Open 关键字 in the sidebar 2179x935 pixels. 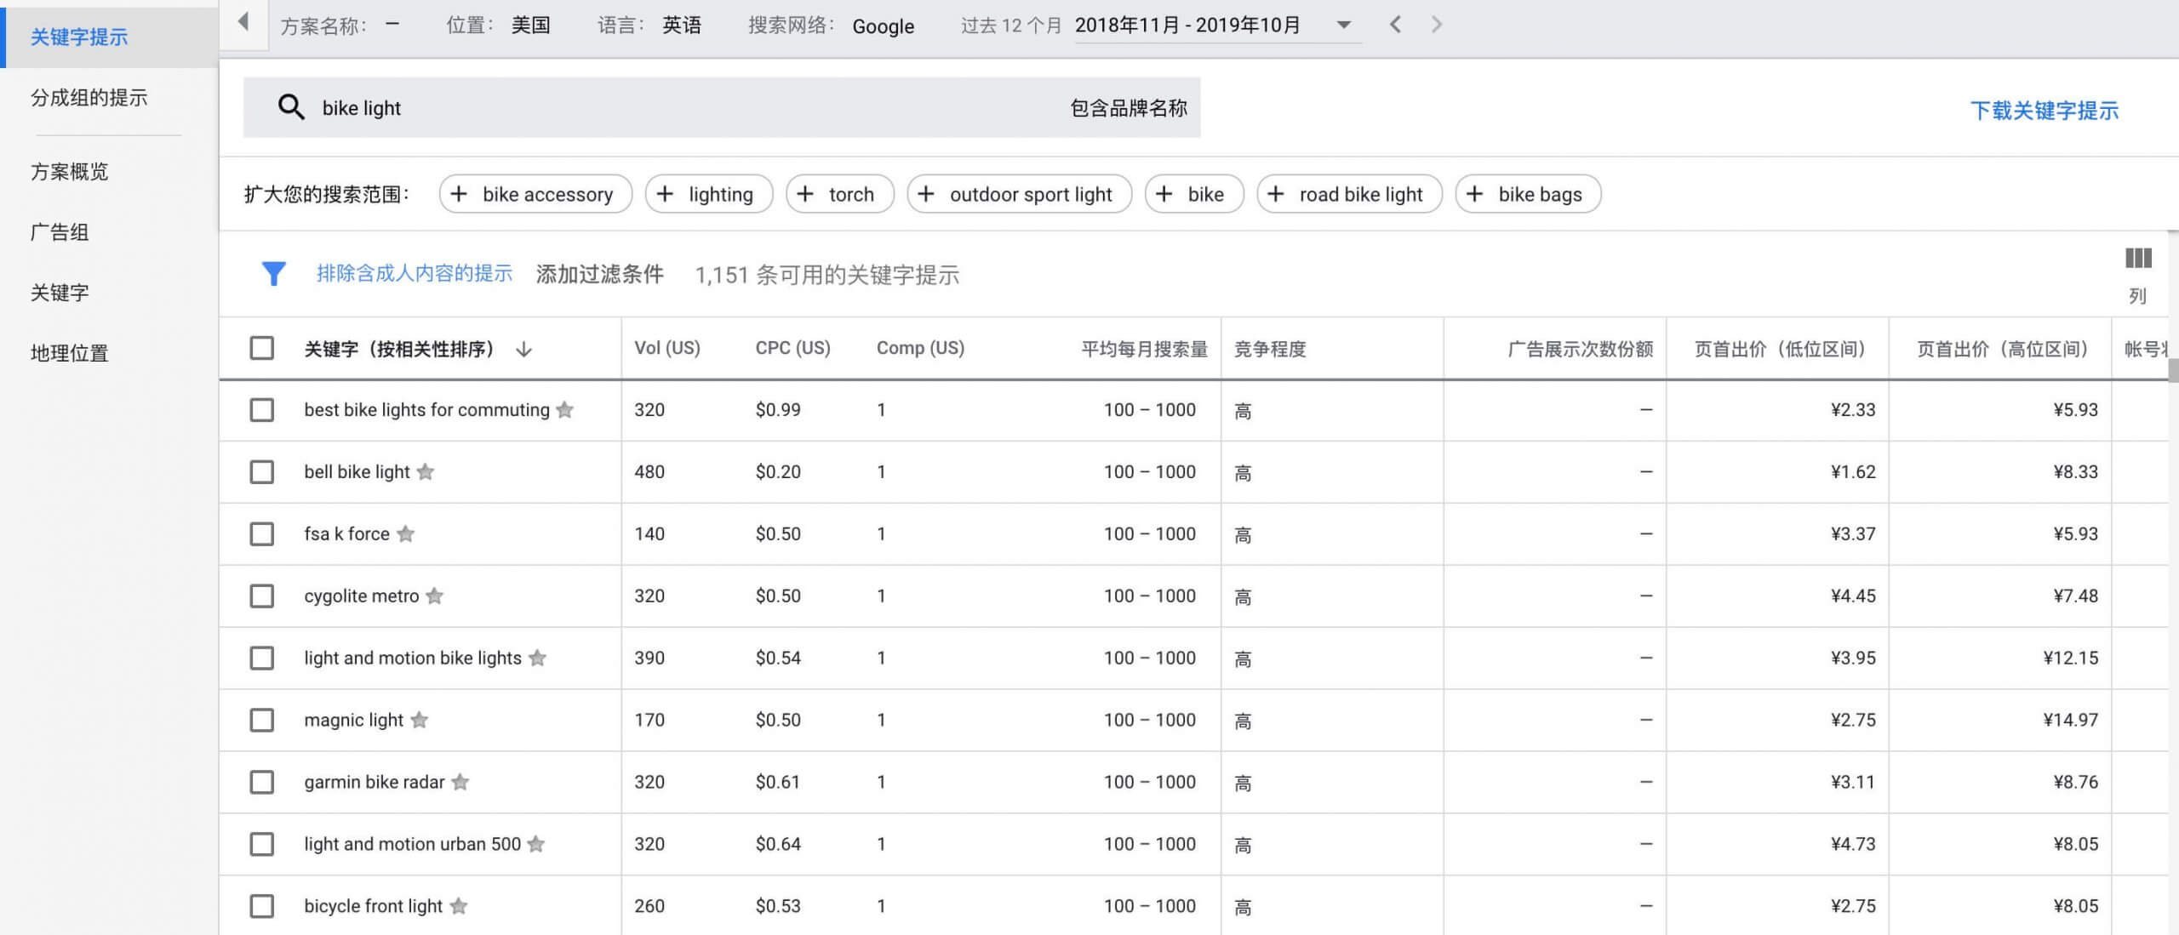click(60, 292)
